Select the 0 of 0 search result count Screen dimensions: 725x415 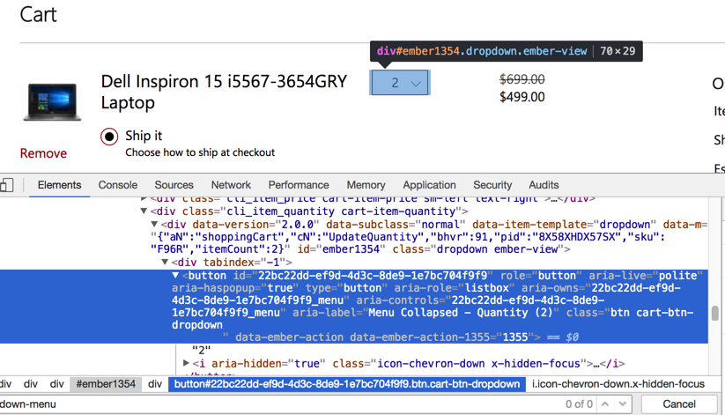579,404
